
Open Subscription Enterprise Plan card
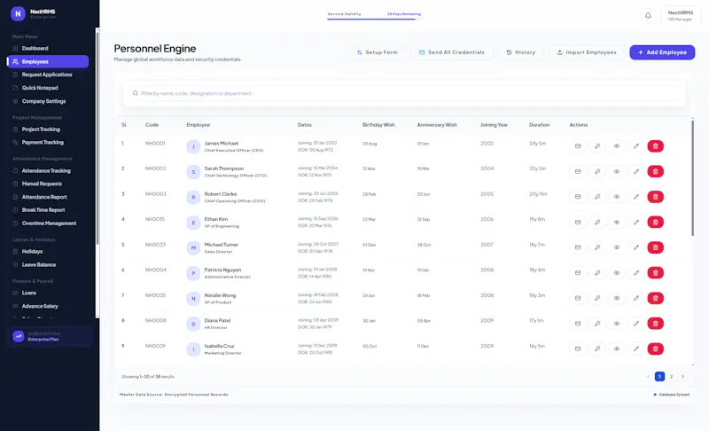tap(50, 336)
